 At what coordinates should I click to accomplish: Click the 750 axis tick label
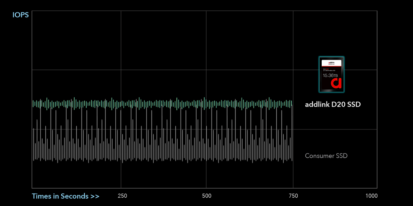tap(293, 196)
